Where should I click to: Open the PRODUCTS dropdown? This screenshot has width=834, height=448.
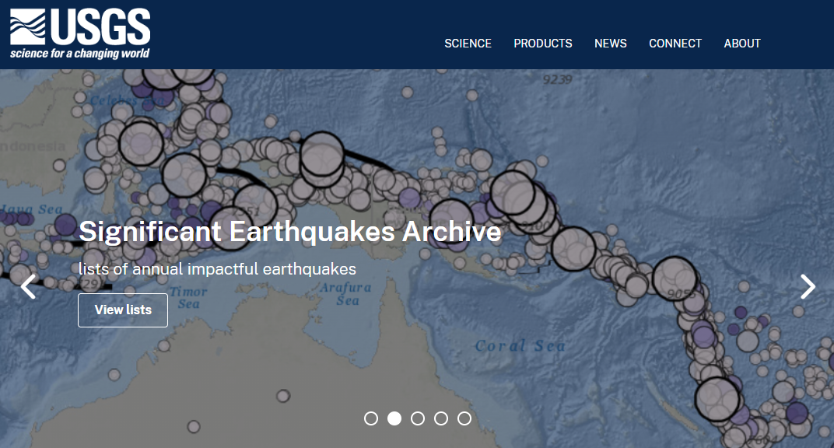[x=543, y=44]
